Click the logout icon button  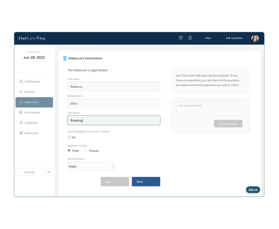tap(49, 172)
